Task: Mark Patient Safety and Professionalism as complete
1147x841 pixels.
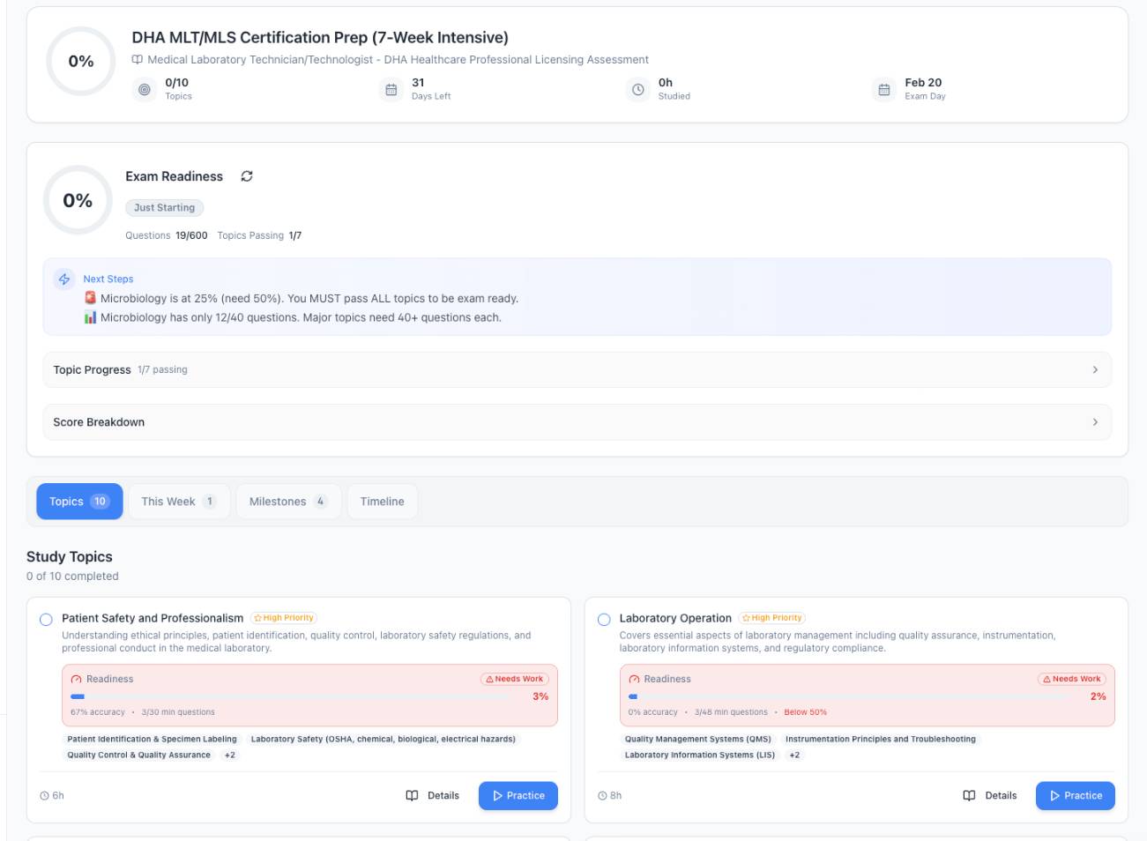Action: pyautogui.click(x=46, y=620)
